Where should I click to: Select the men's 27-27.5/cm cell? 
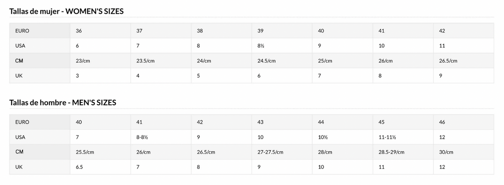(x=270, y=152)
